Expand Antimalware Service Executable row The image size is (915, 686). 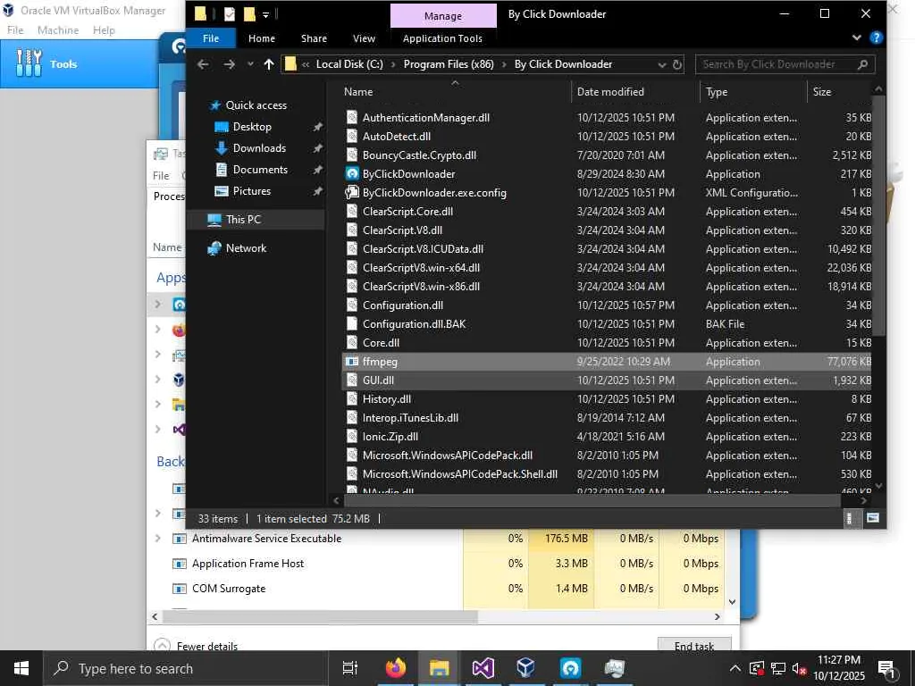point(157,539)
